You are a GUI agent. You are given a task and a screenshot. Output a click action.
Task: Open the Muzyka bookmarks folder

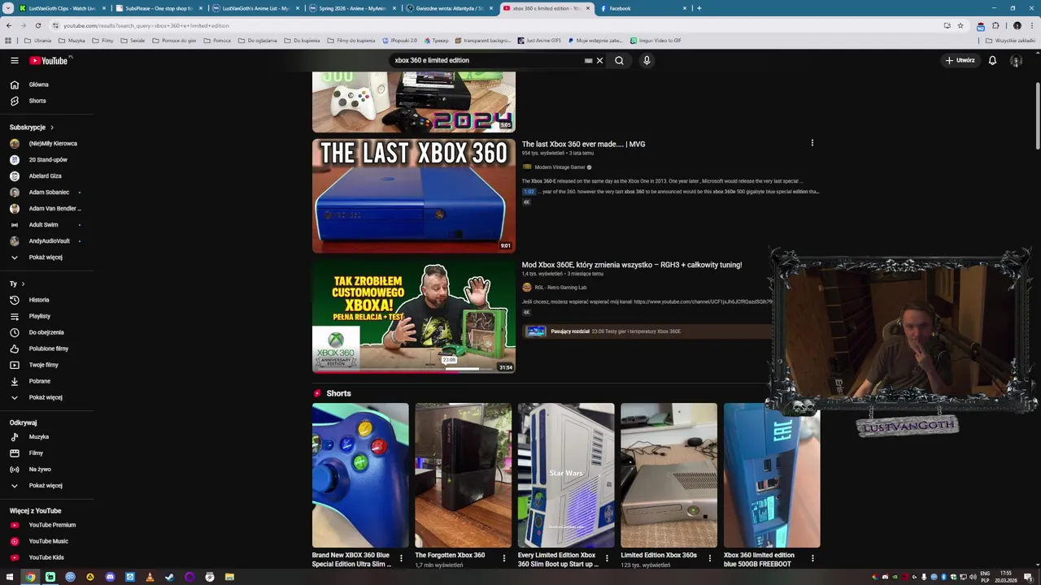72,41
